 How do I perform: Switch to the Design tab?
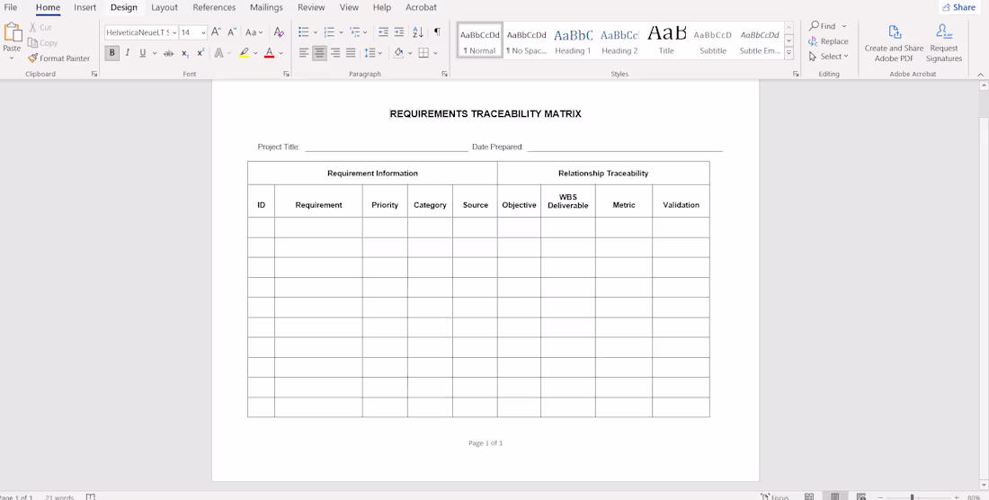[x=124, y=7]
